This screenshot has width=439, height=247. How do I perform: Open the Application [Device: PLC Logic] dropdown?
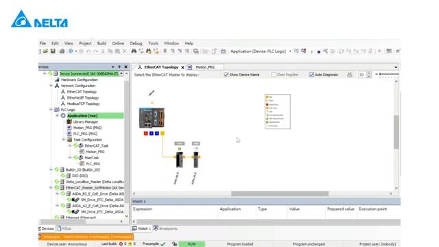290,51
